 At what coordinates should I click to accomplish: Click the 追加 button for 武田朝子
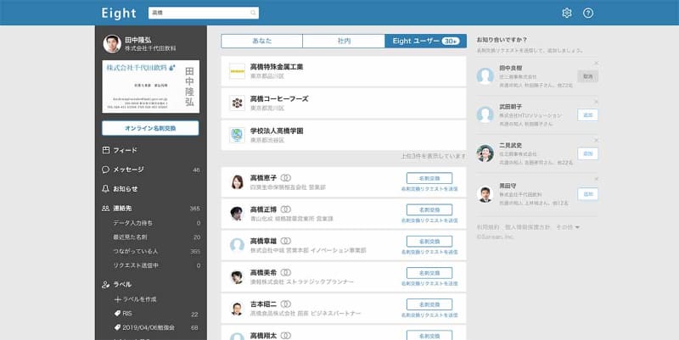pos(587,115)
